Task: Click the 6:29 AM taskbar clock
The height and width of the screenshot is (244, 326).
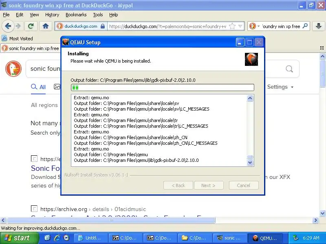Action: coord(311,238)
